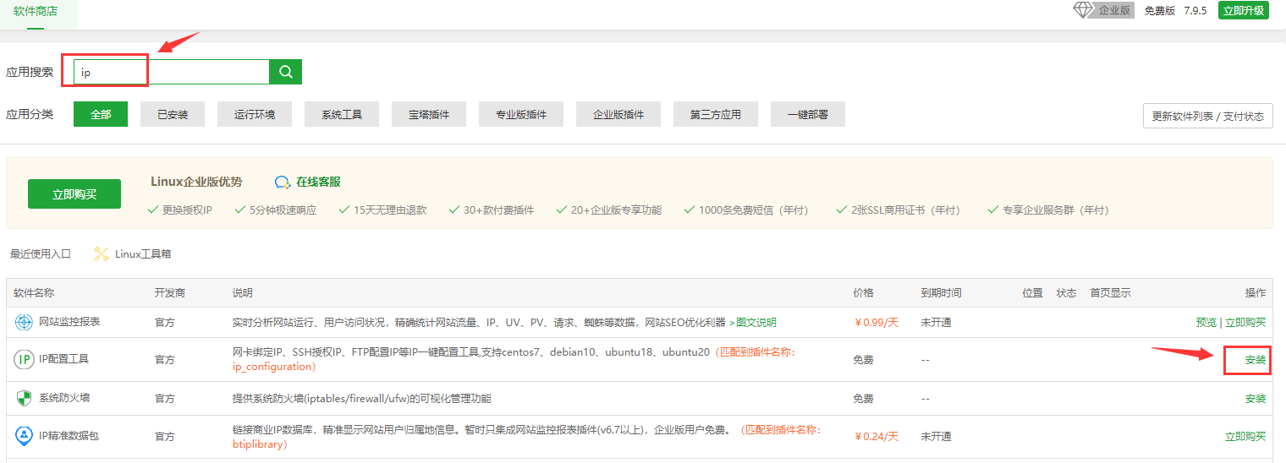Open the 图文说明 link

(756, 322)
